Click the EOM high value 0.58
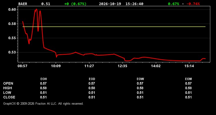The image size is (216, 115). pos(188,88)
